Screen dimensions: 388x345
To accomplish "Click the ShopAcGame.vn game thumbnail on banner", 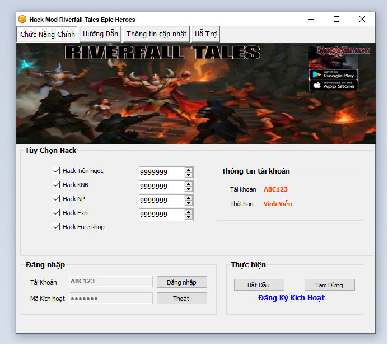I will point(333,58).
